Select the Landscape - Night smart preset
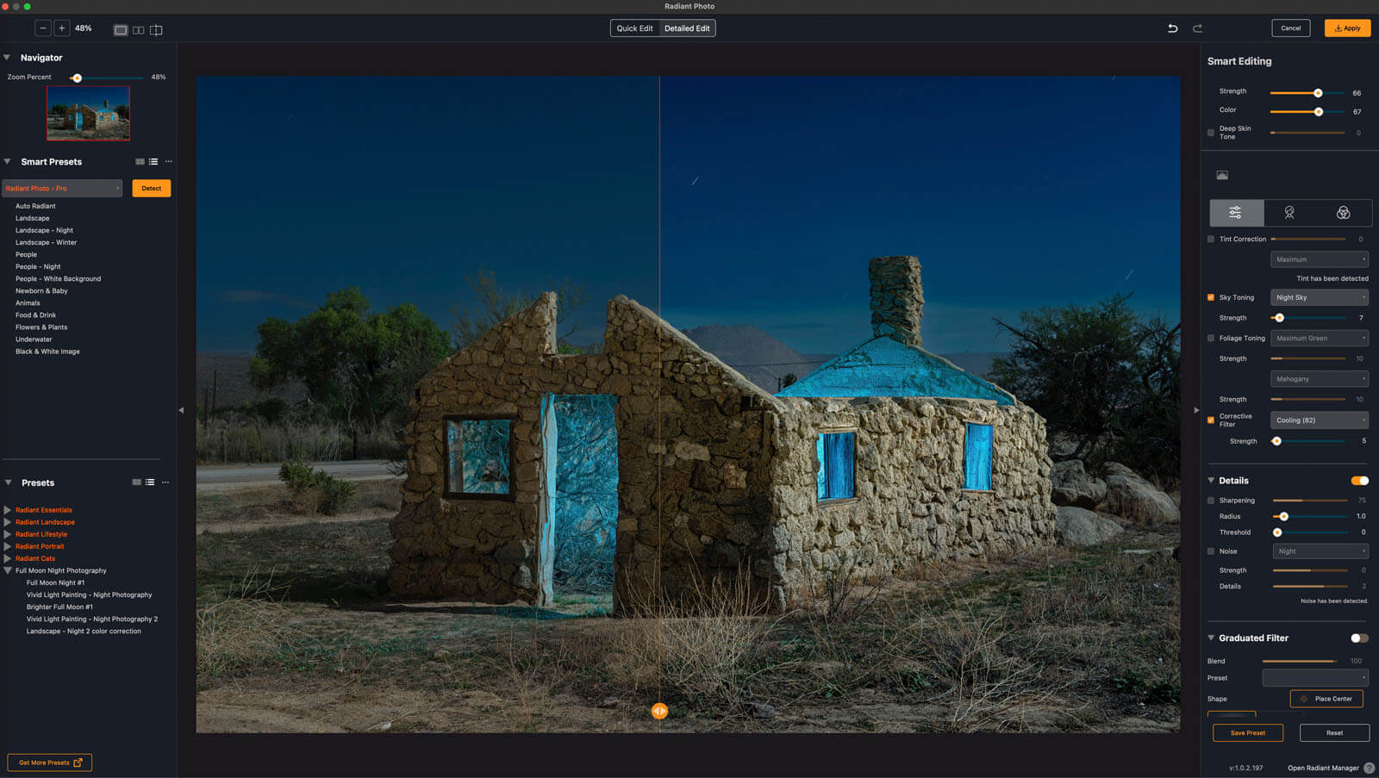The height and width of the screenshot is (778, 1379). [44, 231]
